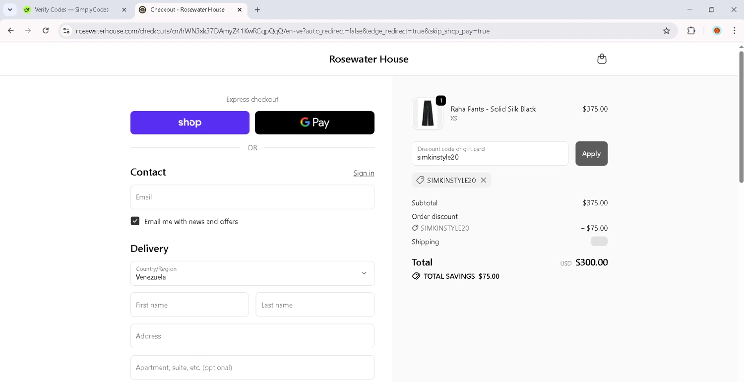The height and width of the screenshot is (382, 744).
Task: Click the $300.00 total amount
Action: tap(591, 262)
